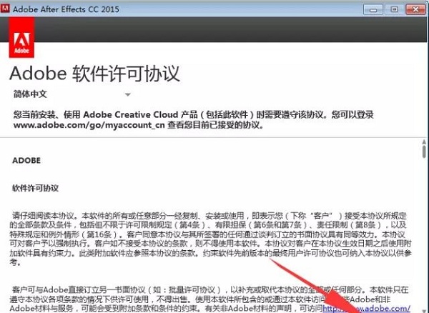Maximize the After Effects window
429x313 pixels.
394,9
